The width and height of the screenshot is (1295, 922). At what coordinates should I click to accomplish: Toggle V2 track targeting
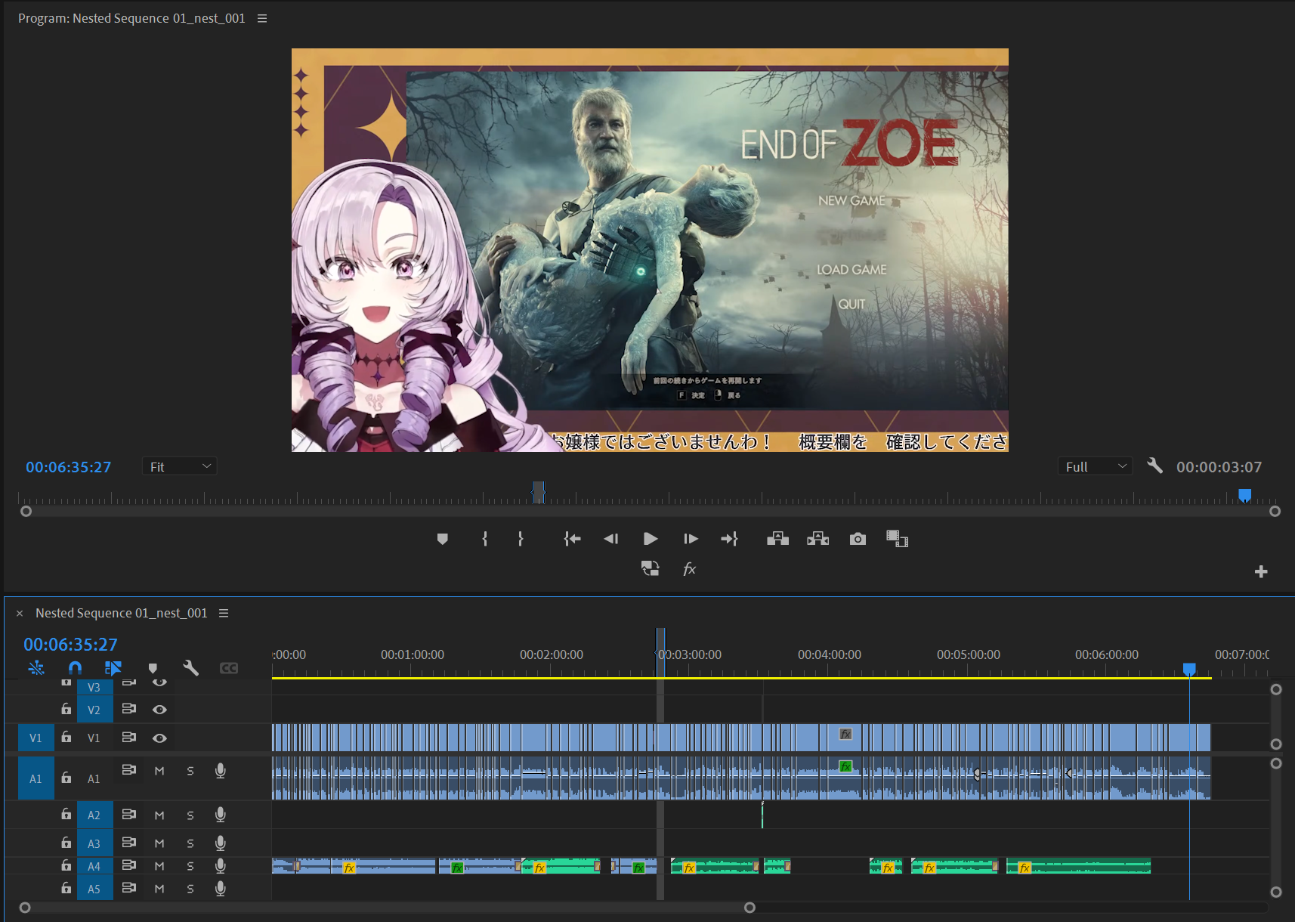(x=94, y=710)
